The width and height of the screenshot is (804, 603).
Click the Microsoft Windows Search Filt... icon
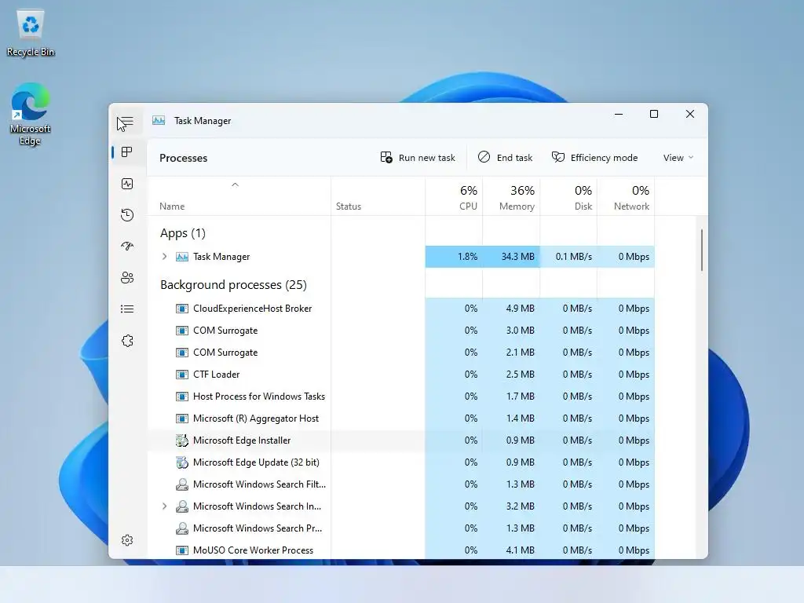click(182, 484)
